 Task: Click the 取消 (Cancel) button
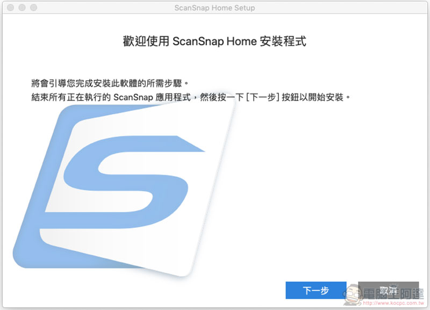(x=388, y=290)
